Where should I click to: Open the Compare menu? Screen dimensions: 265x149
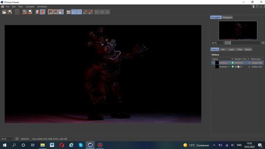30,7
